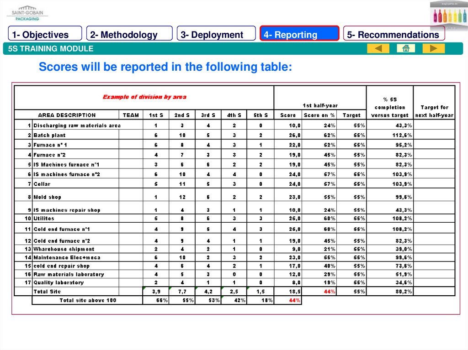Go to previous slide arrow

pos(378,48)
